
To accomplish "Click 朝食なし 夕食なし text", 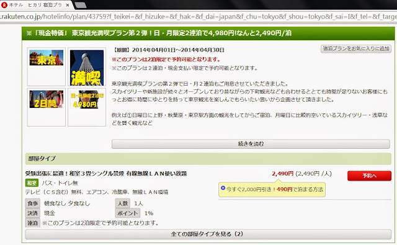I will [x=67, y=203].
